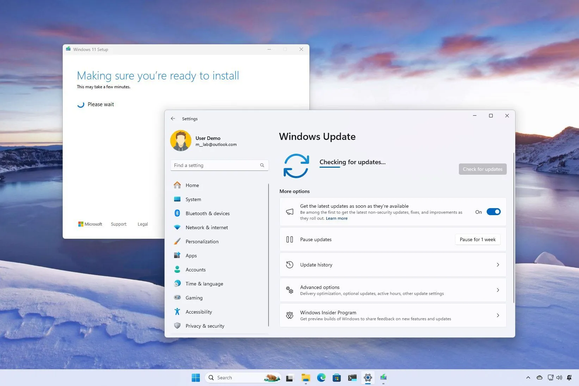This screenshot has width=579, height=386.
Task: Click the Find a setting search field
Action: 219,165
